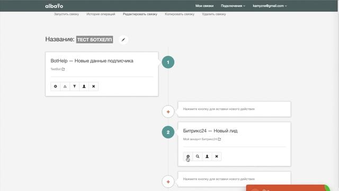
Task: Open settings gear on Битрикс24 step
Action: click(x=188, y=157)
